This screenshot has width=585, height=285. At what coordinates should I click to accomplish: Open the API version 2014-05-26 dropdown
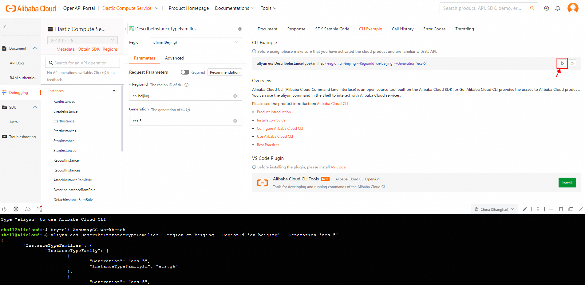pyautogui.click(x=82, y=40)
